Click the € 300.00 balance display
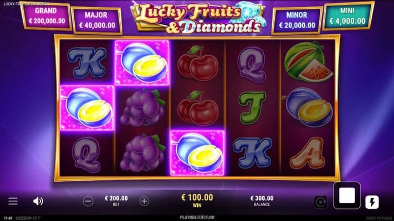The width and height of the screenshot is (394, 221). (x=262, y=198)
